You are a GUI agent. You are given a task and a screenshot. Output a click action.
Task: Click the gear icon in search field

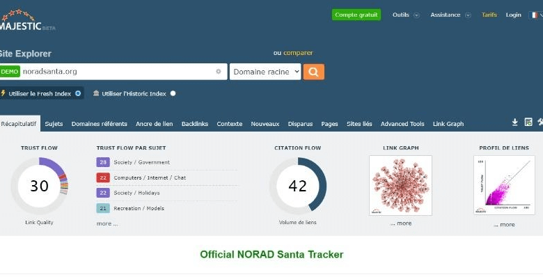click(x=218, y=71)
